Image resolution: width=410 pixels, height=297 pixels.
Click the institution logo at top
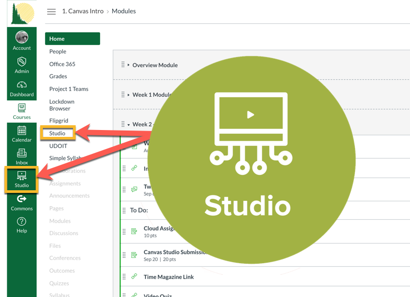(23, 13)
